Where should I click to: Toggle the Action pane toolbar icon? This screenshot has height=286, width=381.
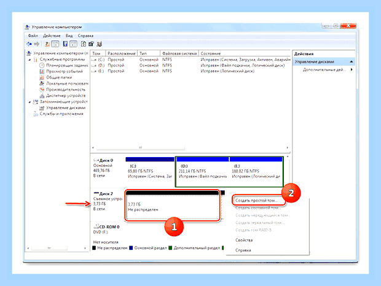point(73,44)
